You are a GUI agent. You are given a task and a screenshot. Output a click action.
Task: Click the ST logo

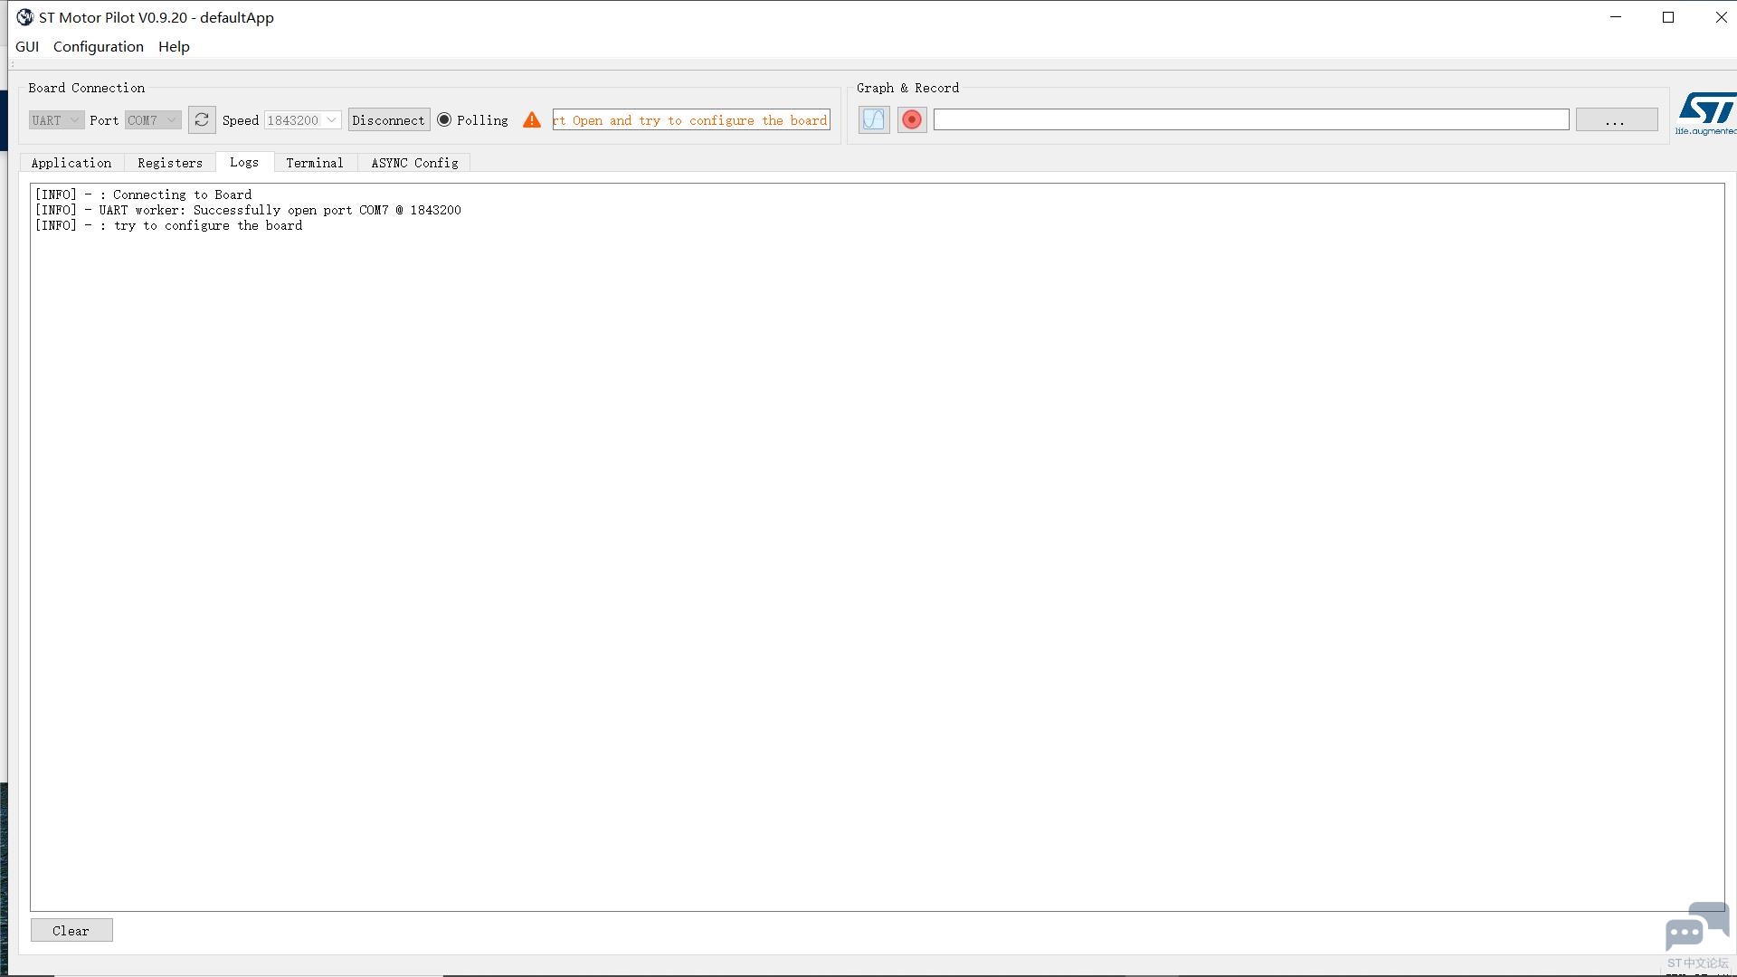tap(1706, 113)
